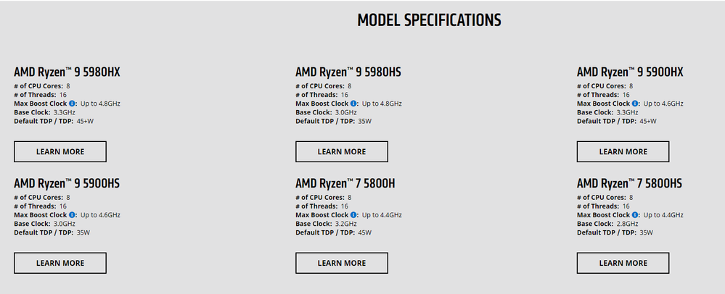The width and height of the screenshot is (725, 294).
Task: Click info icon beside Ryzen 9 5980HS Max Boost Clock
Action: point(353,104)
